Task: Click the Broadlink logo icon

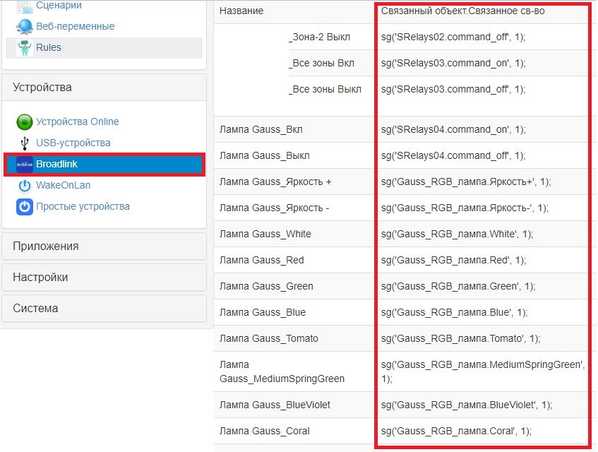Action: pos(25,165)
